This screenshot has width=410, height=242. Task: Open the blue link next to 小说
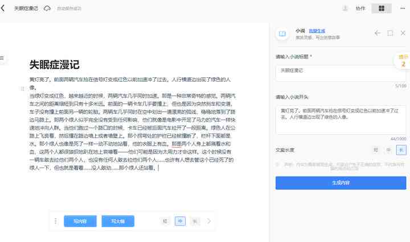(317, 31)
